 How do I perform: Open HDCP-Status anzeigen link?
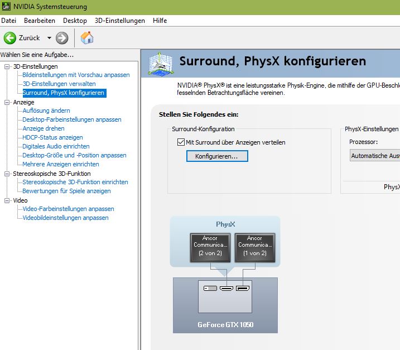click(x=52, y=137)
